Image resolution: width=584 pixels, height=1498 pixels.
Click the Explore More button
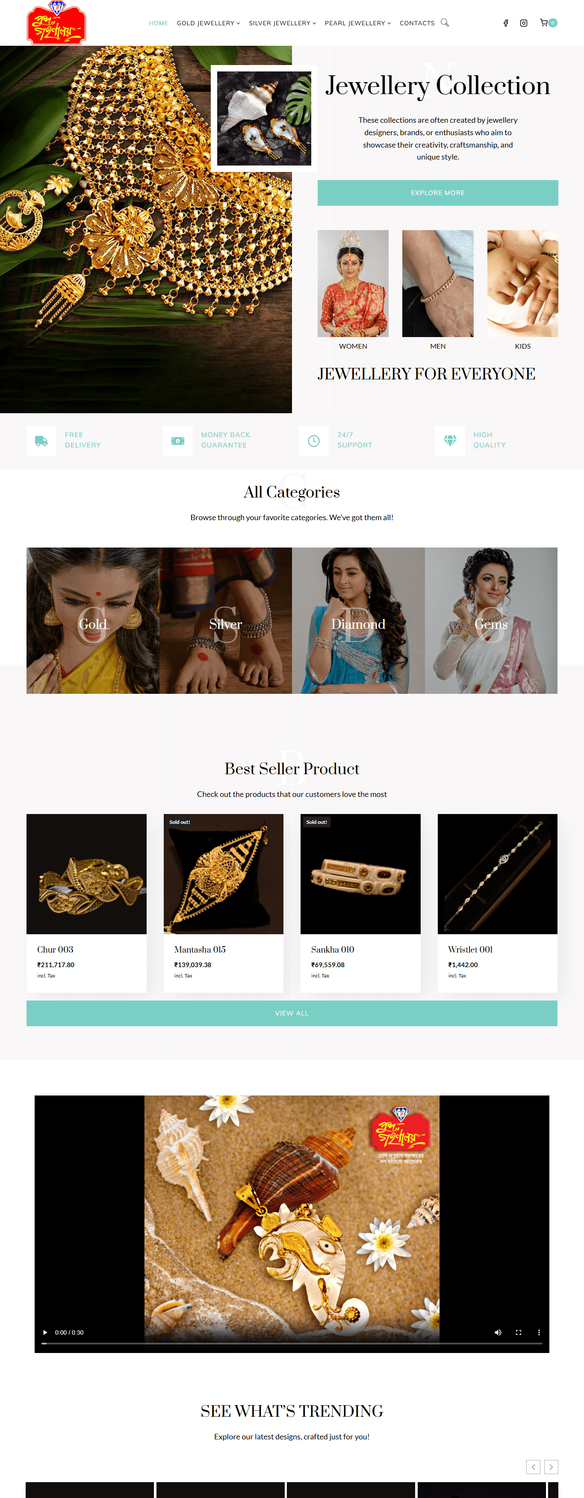(x=437, y=192)
